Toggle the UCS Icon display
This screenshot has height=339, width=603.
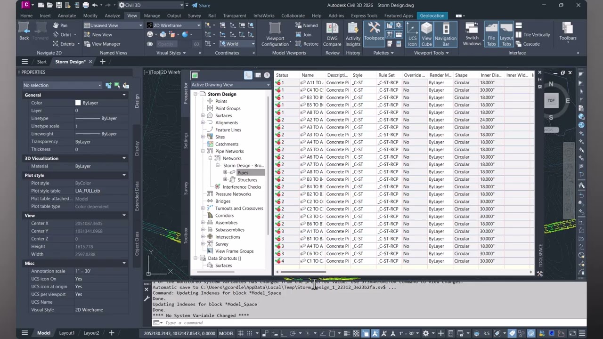[x=412, y=34]
